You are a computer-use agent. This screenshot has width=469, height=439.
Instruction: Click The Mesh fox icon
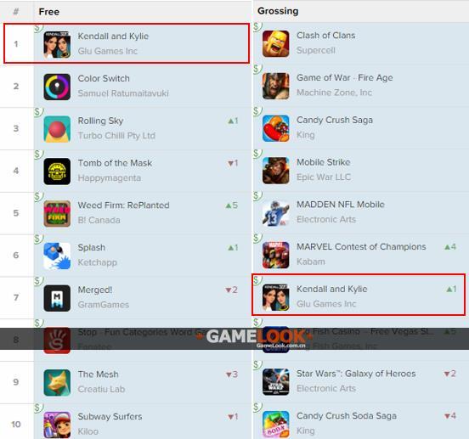pos(57,382)
